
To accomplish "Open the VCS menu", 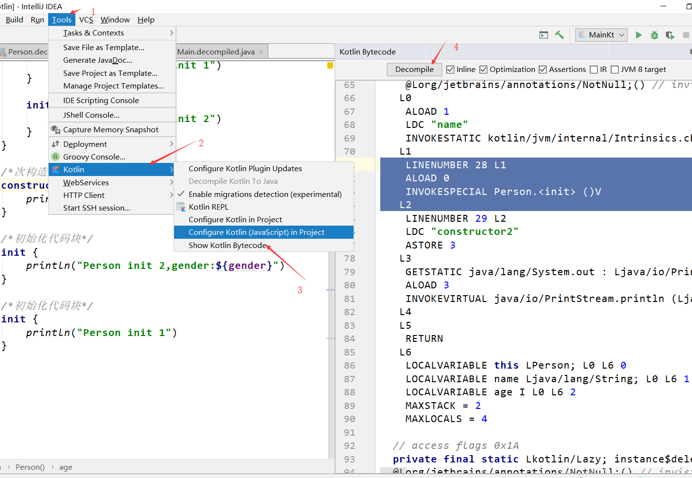I will (x=86, y=19).
